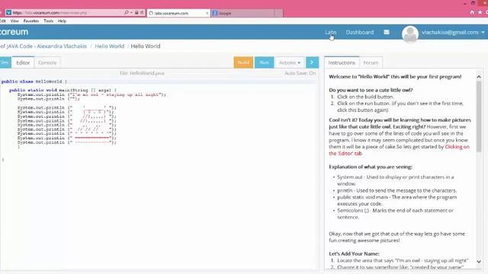The height and width of the screenshot is (274, 488).
Task: Click scroll down arrow in instructions panel
Action: pyautogui.click(x=479, y=262)
